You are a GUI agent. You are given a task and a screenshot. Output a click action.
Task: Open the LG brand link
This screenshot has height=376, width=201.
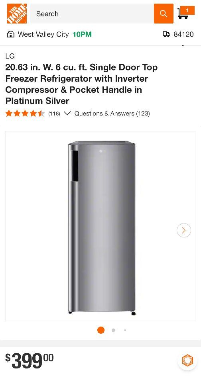click(10, 56)
